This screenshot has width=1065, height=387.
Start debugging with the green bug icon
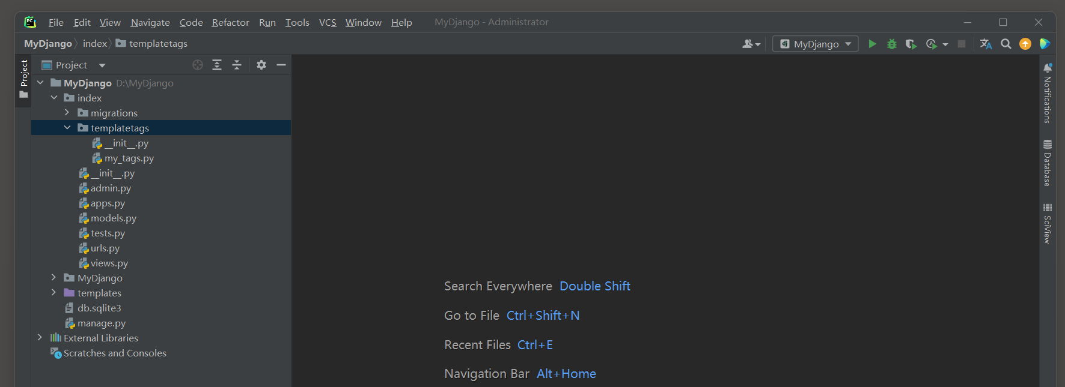tap(892, 44)
